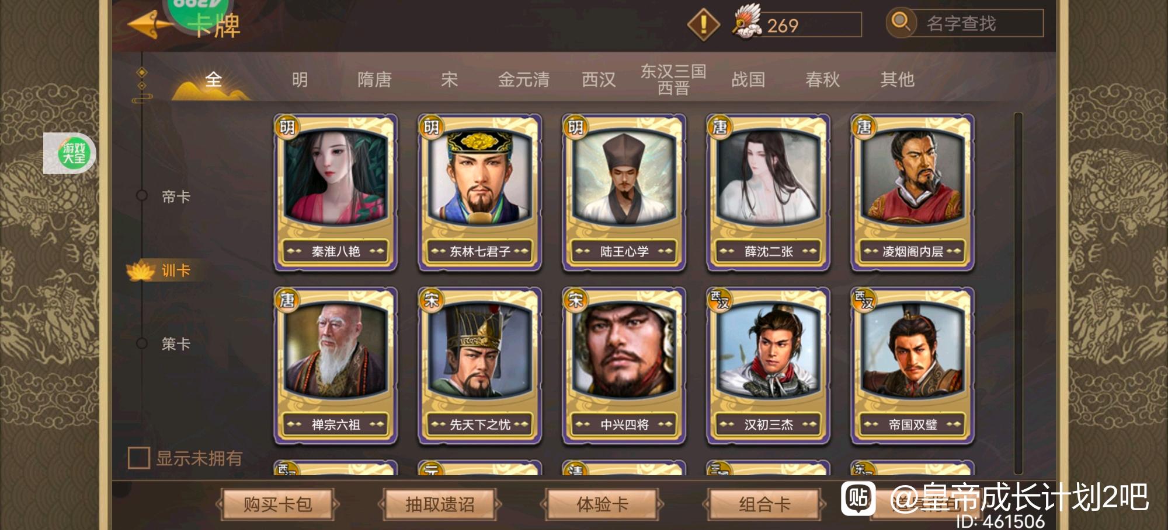
Task: Click the card list vertical scrollbar
Action: 1018,293
